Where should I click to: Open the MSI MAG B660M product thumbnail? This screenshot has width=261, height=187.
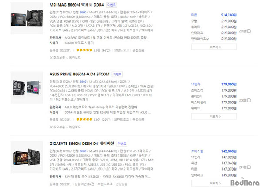[27, 18]
